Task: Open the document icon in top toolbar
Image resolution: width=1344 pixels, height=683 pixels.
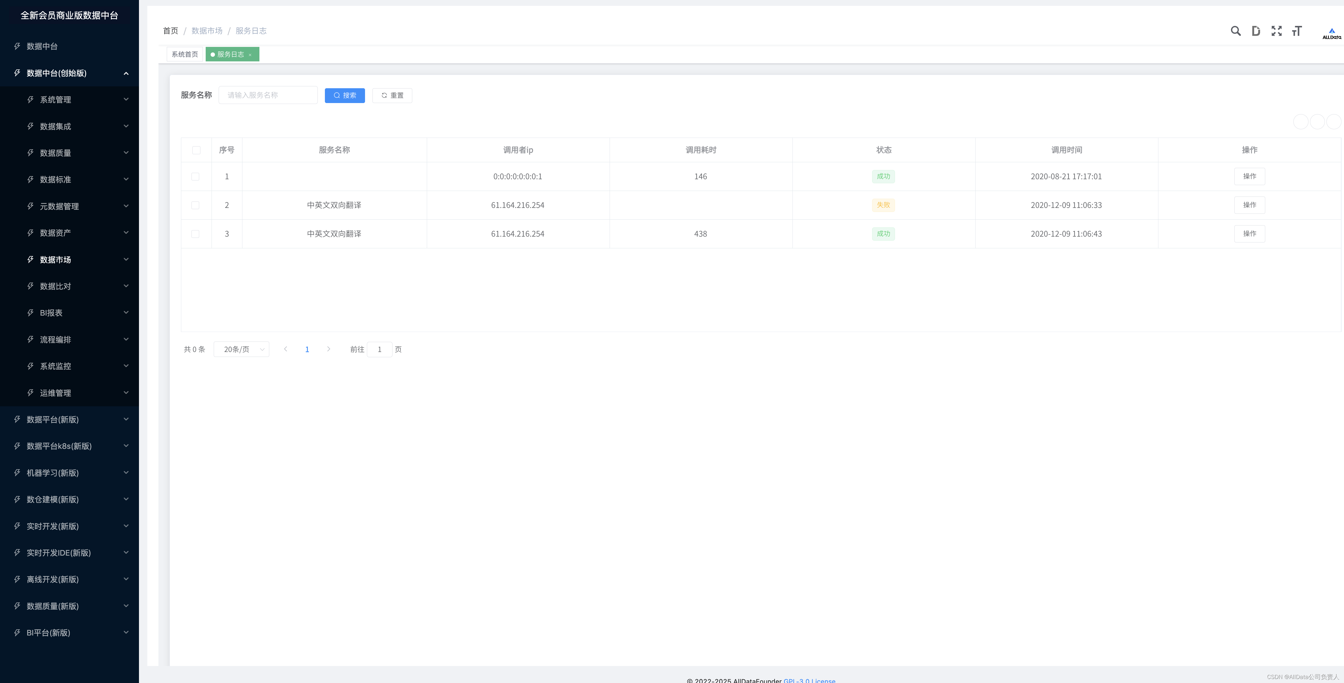Action: (x=1256, y=31)
